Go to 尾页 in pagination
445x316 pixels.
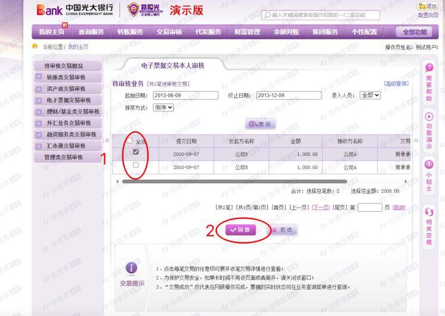pos(339,208)
